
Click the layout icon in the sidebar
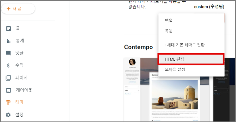8,90
